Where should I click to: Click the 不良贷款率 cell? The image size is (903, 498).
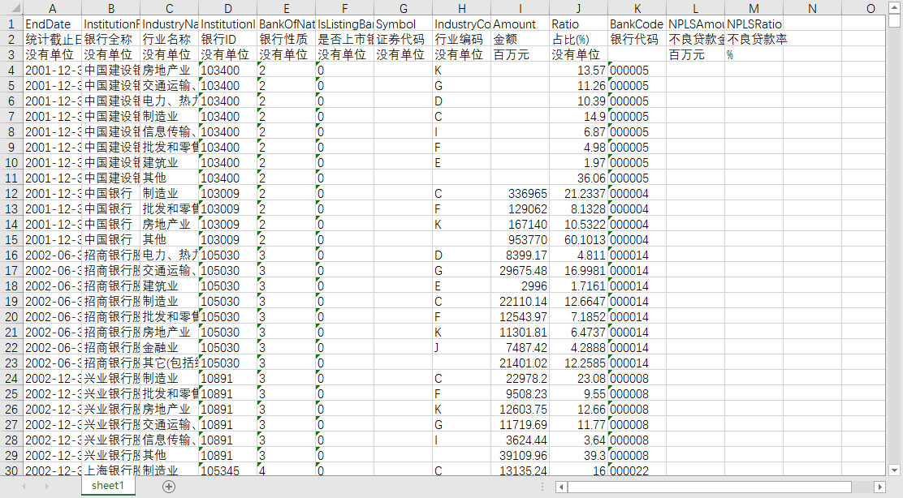[754, 40]
